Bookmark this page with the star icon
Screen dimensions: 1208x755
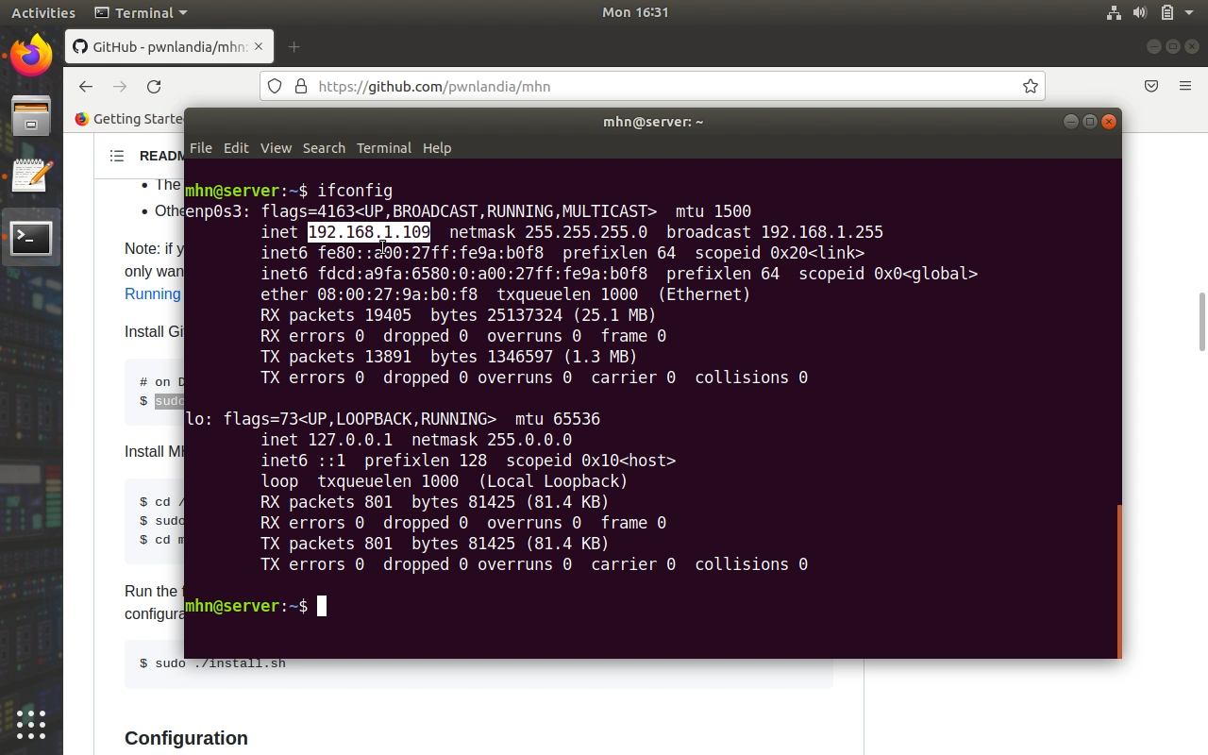point(1030,87)
